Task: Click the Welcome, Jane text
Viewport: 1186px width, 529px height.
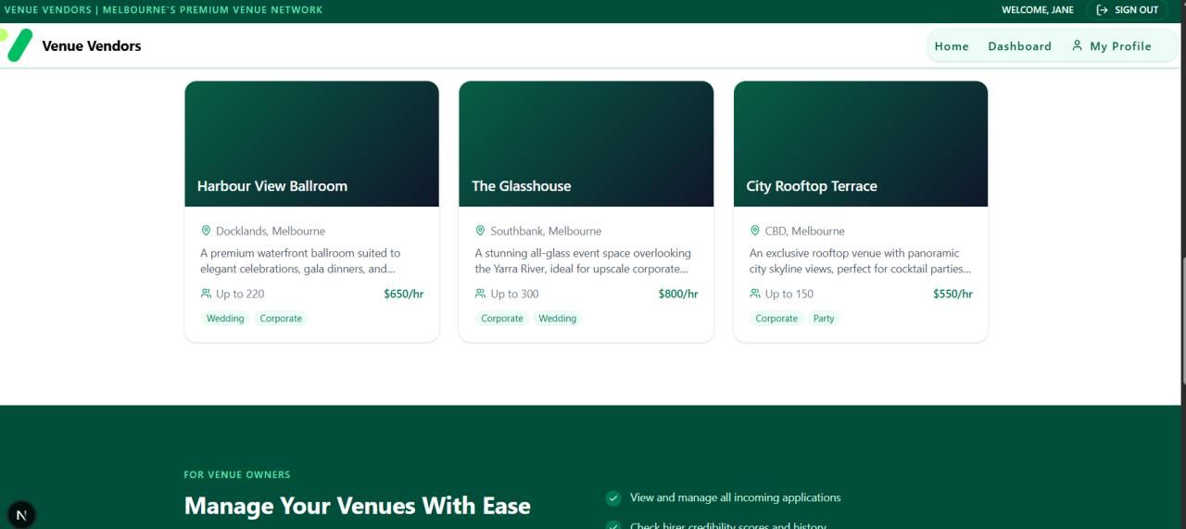Action: tap(1038, 10)
